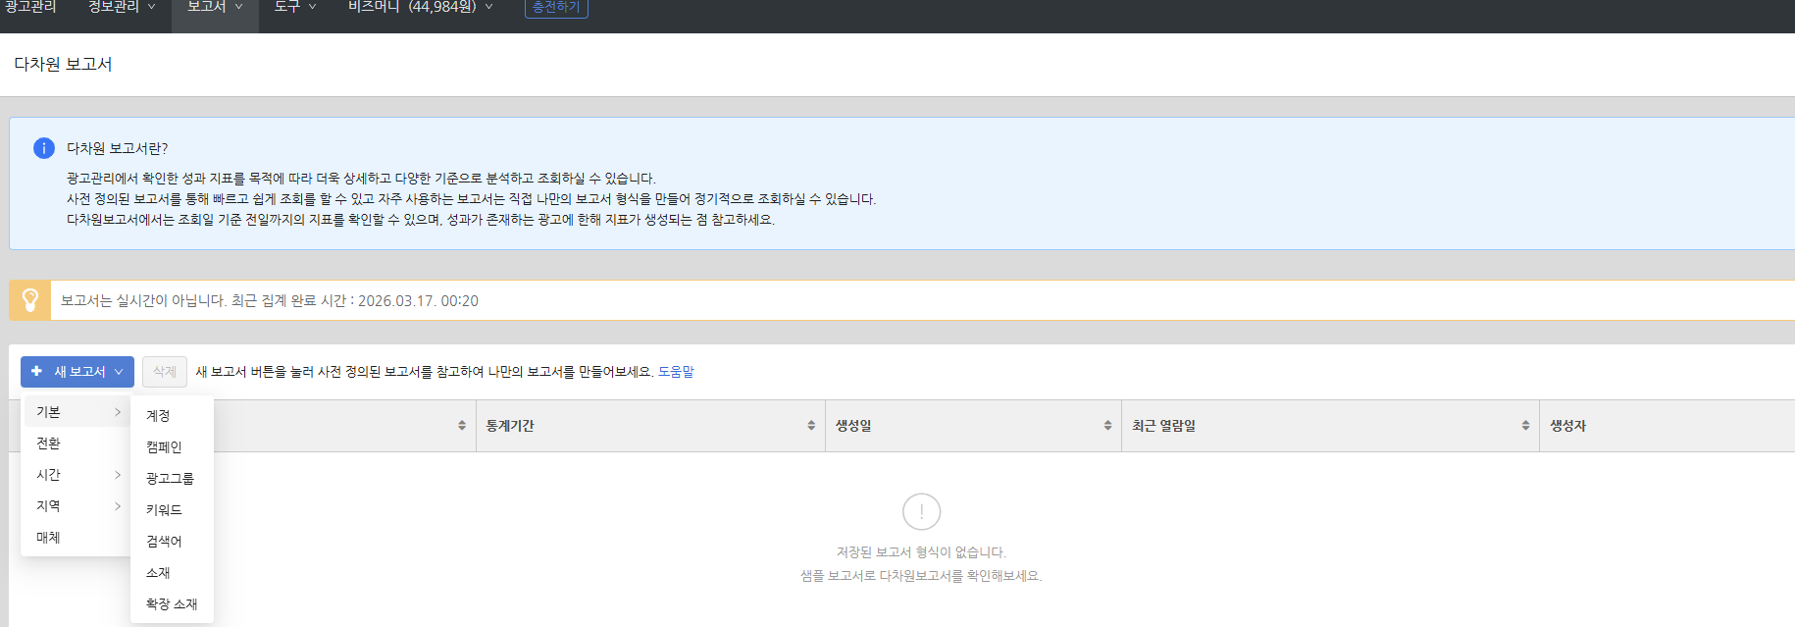Click the 충전하기 button

point(556,8)
